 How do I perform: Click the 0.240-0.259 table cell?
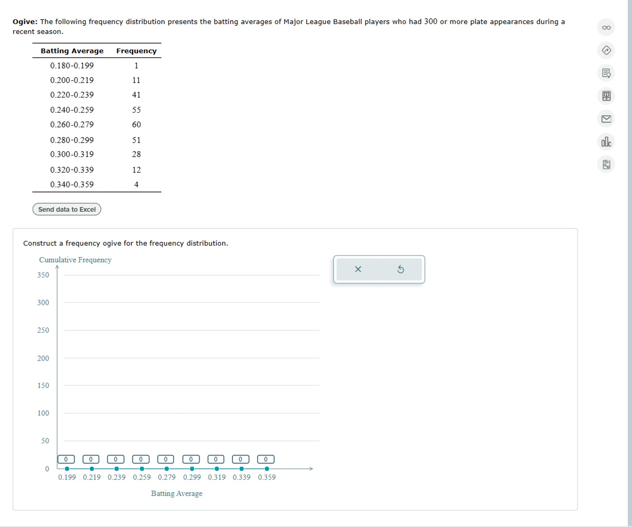pos(72,110)
